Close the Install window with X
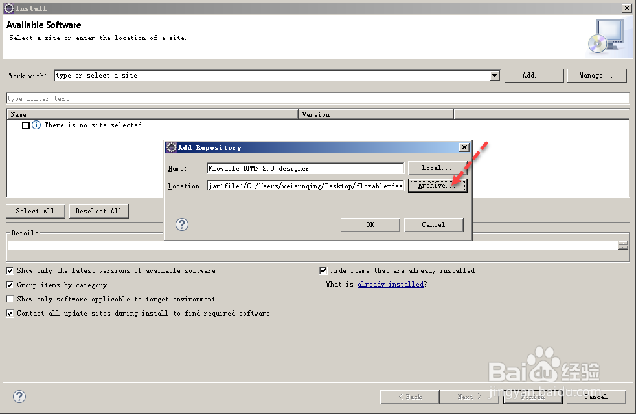 [627, 8]
